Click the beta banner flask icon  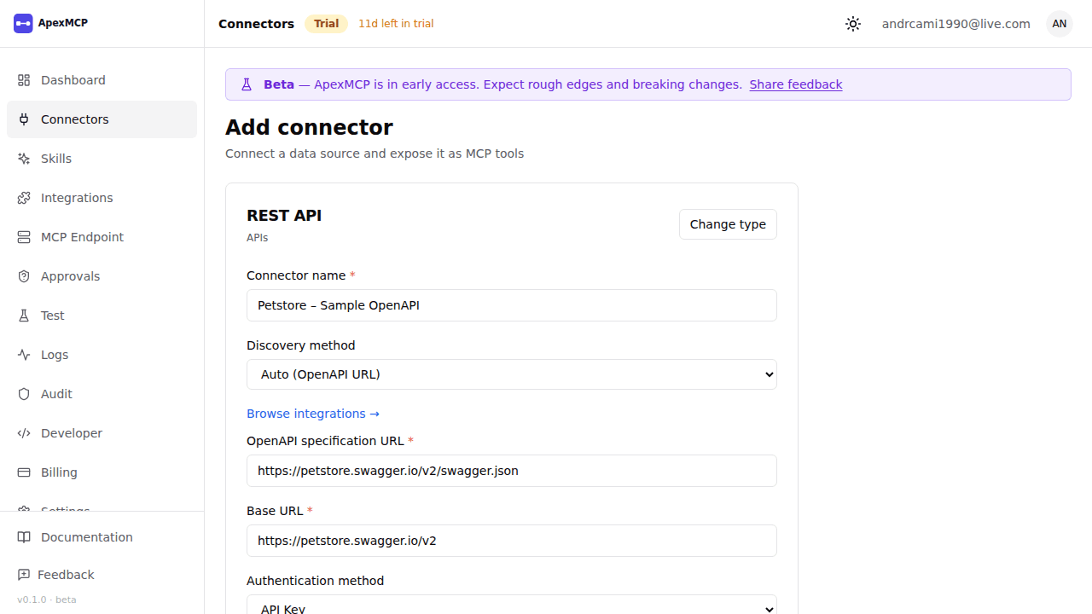point(247,84)
